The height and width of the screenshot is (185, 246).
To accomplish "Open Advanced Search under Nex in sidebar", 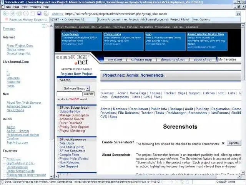I will 19,106.
